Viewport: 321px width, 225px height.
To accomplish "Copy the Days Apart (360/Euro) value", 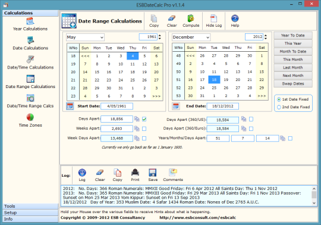I will pos(244,129).
